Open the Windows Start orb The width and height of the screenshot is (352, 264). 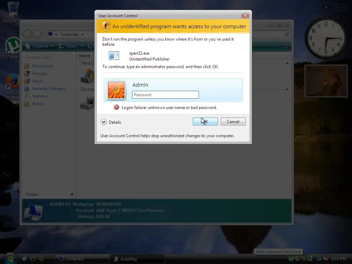coord(10,258)
